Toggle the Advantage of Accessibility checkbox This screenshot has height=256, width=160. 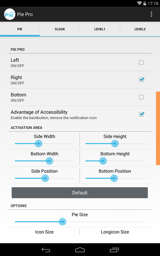pos(141,114)
